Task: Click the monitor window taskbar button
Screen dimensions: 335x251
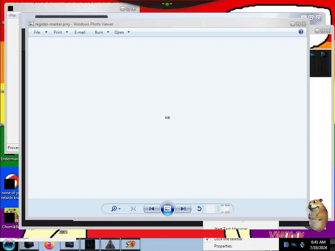Action: (69, 244)
